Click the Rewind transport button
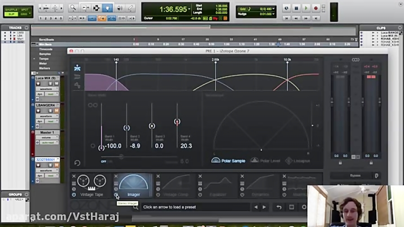The image size is (404, 227). coord(296,18)
